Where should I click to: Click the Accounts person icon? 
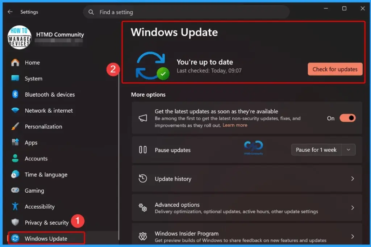pos(15,158)
